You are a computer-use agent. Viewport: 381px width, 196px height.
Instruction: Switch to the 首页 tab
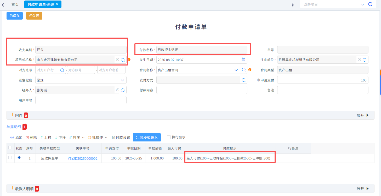(15, 4)
